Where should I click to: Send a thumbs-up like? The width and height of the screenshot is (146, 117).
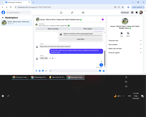[x=104, y=71]
